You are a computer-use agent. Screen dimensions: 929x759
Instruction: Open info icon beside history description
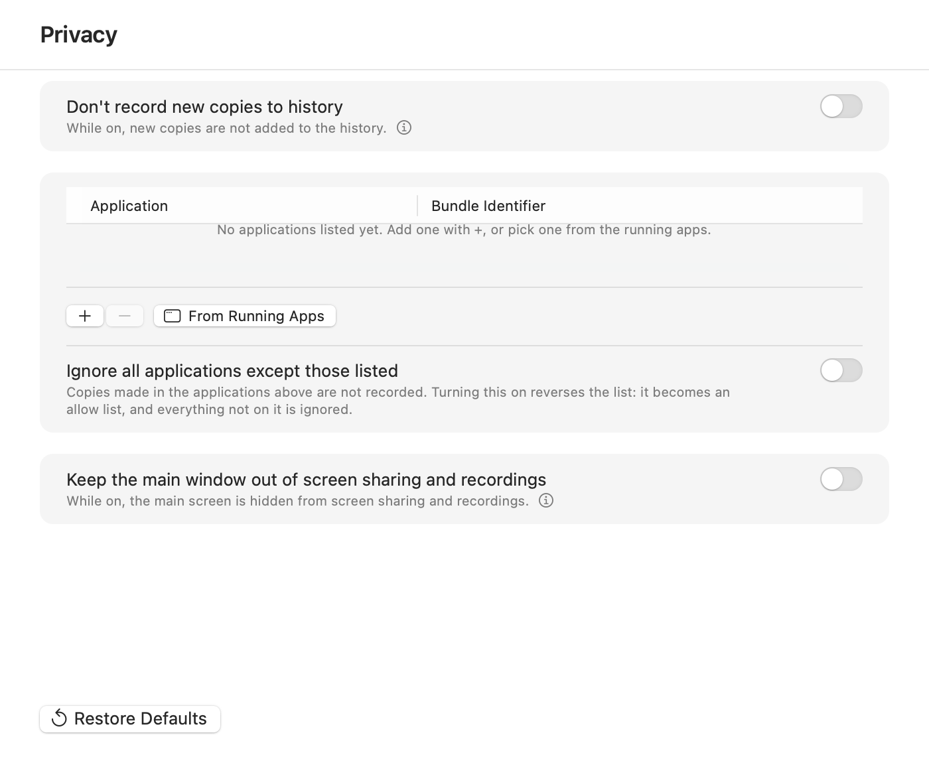click(404, 127)
